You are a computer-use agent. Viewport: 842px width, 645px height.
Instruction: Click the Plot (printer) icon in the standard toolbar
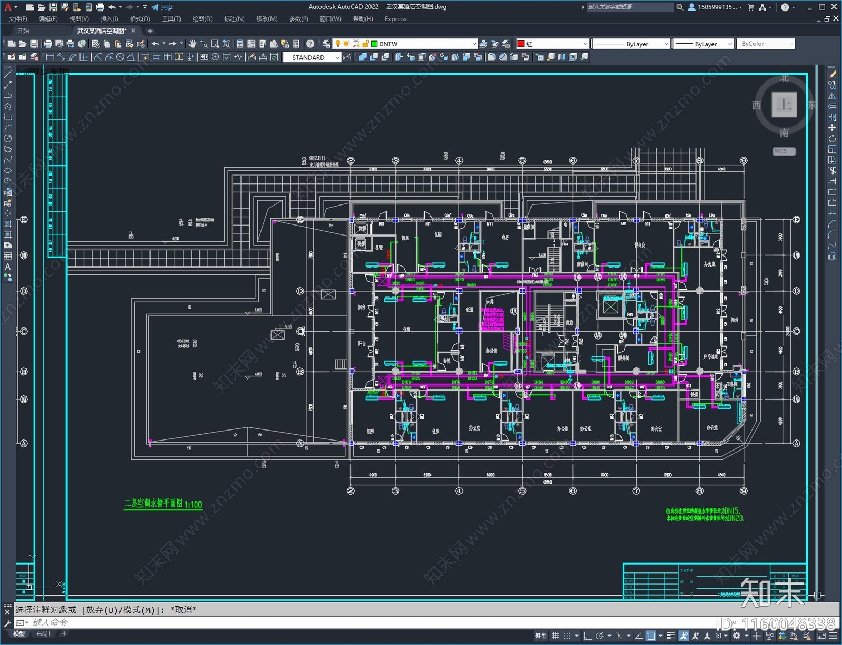(48, 44)
